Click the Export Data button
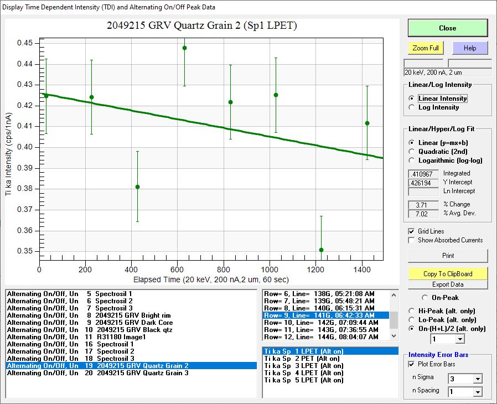 448,284
